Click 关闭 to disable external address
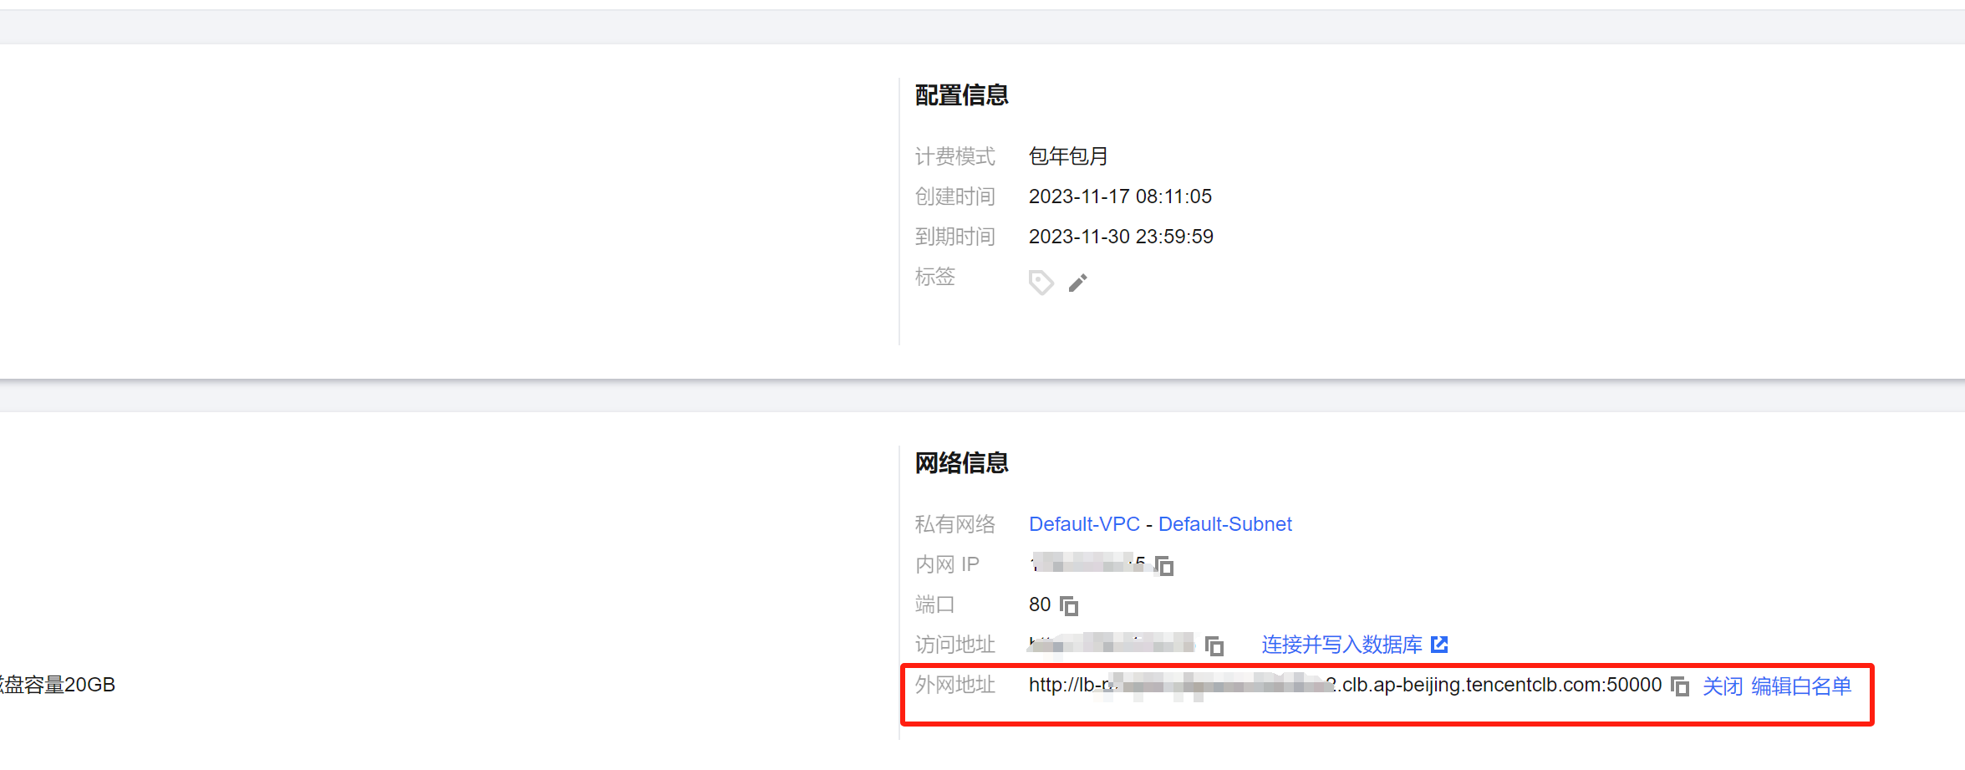 pyautogui.click(x=1723, y=686)
